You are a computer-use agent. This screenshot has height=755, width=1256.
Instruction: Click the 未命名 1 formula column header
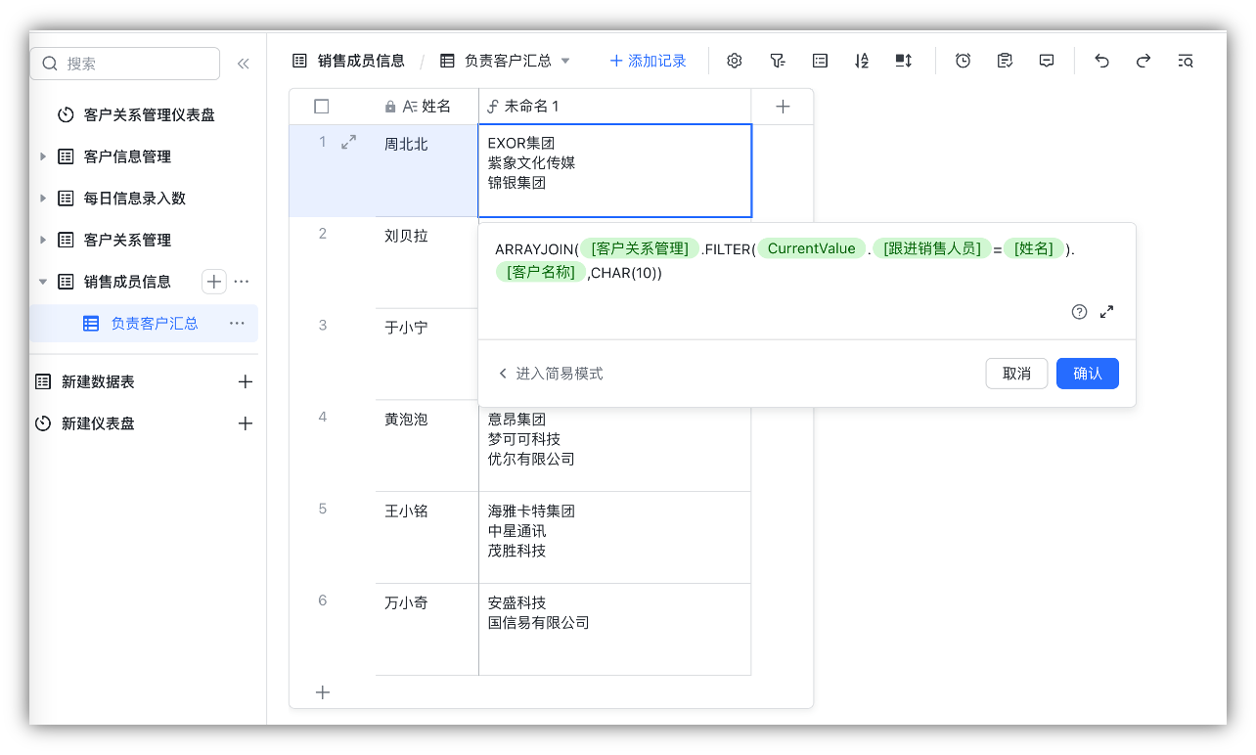[614, 107]
